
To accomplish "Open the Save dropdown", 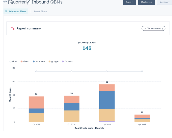I will (129, 2).
